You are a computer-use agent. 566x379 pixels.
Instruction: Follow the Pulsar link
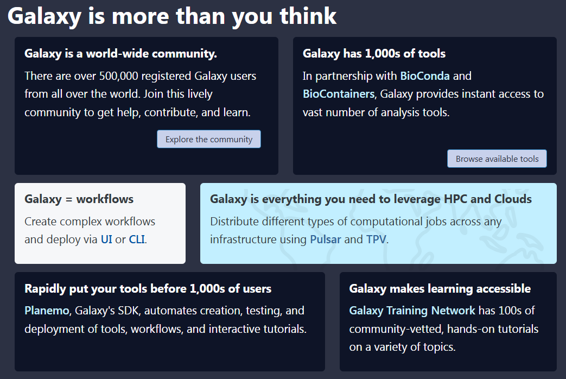tap(325, 239)
